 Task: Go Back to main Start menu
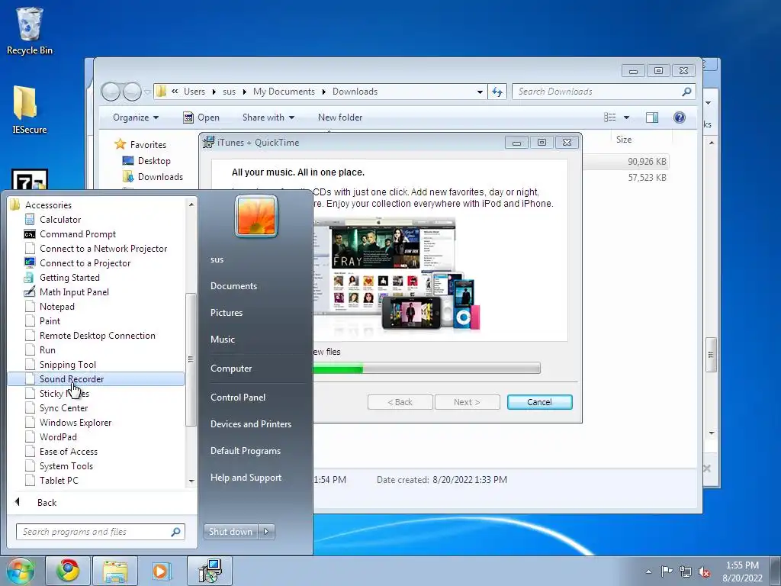tap(47, 502)
